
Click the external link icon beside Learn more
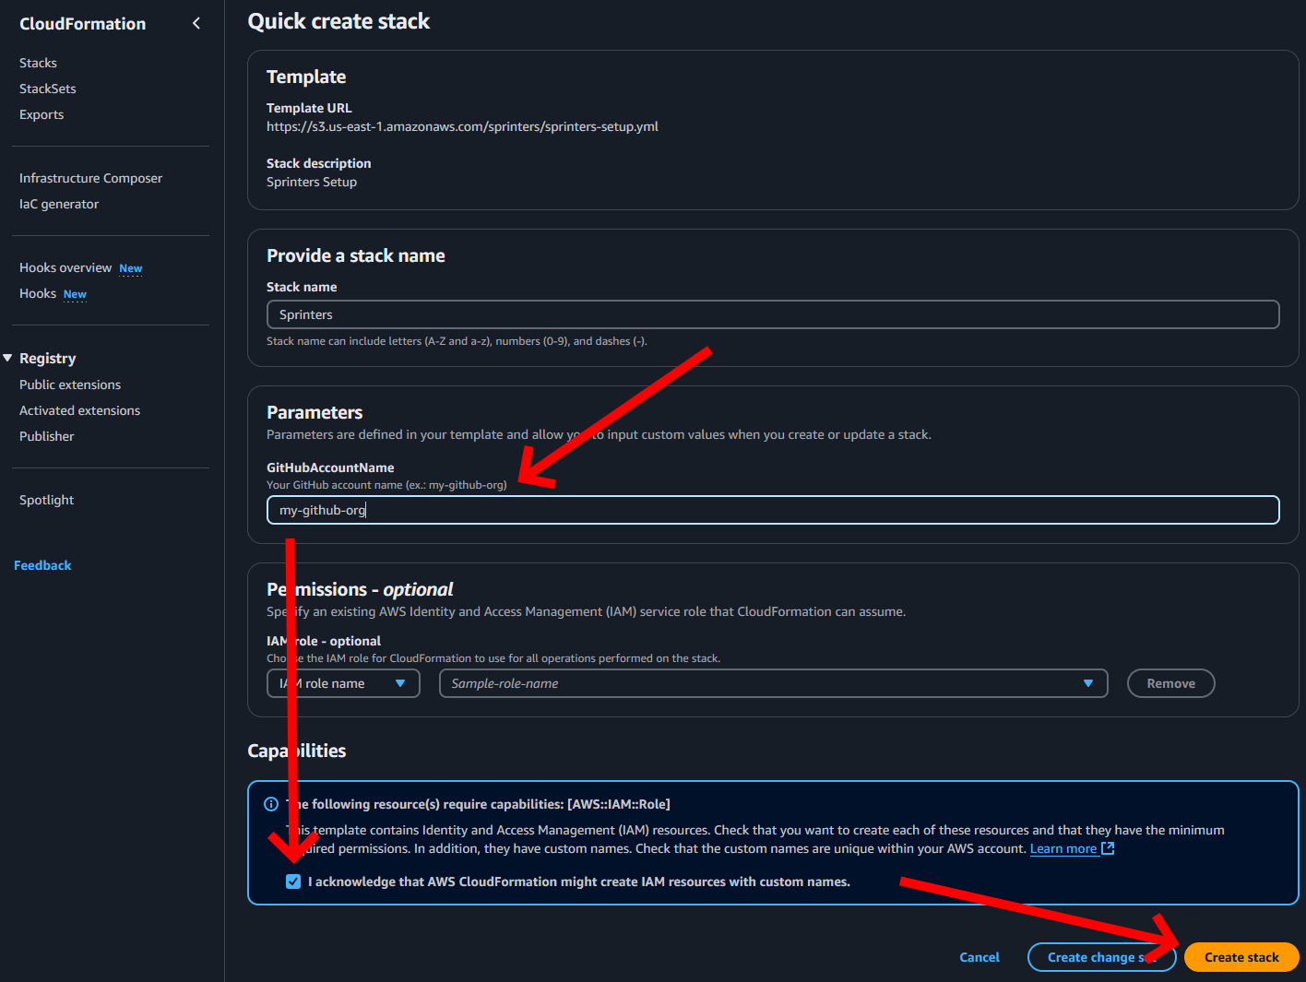click(1108, 848)
